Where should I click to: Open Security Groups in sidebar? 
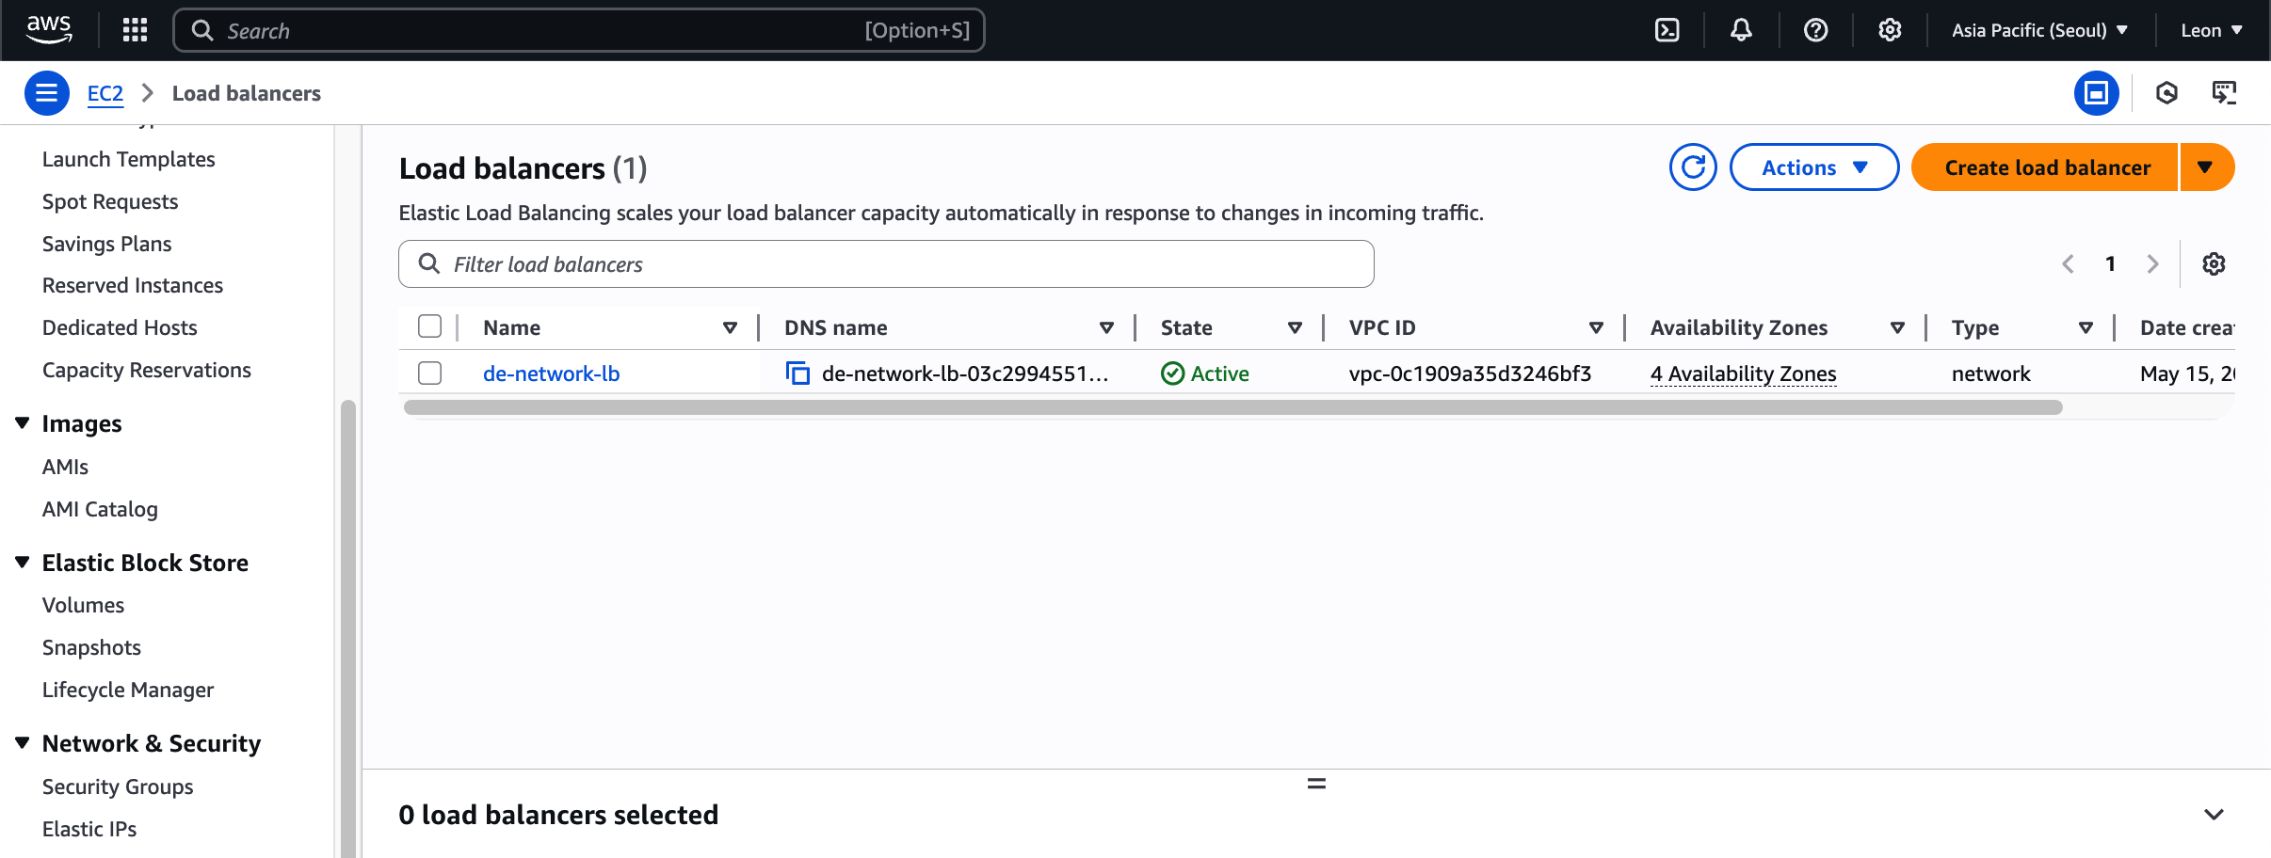tap(118, 786)
